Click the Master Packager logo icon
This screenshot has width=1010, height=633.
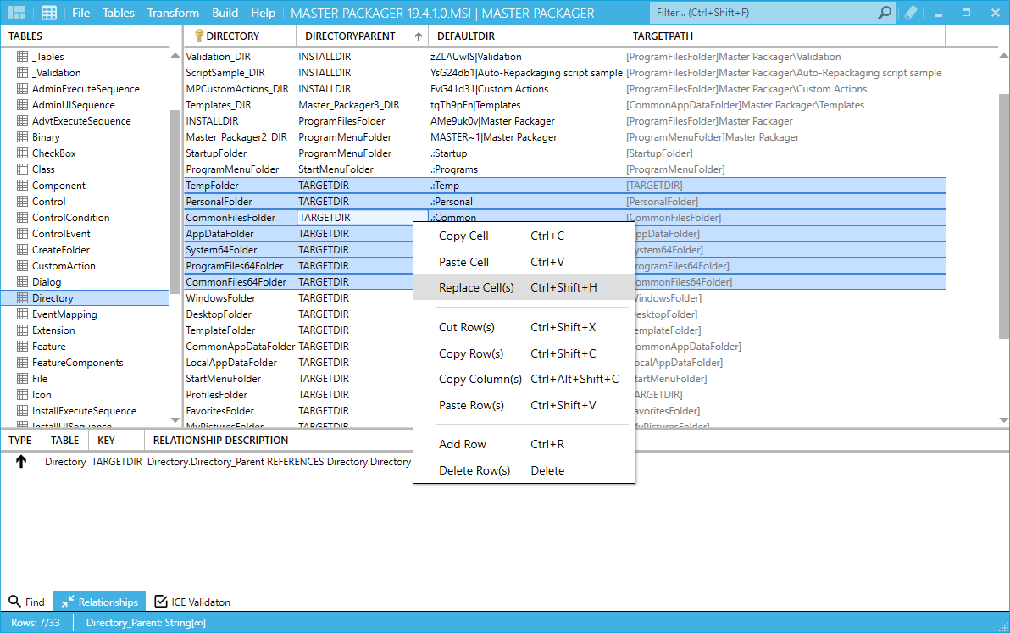coord(17,13)
